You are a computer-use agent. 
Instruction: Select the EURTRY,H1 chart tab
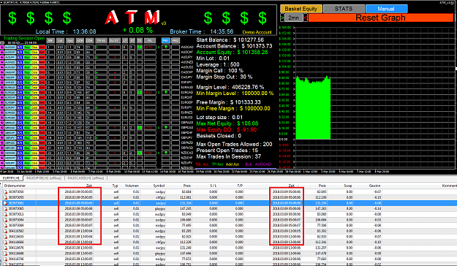tap(11, 178)
